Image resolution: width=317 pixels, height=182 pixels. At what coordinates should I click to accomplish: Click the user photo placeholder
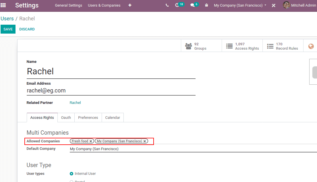(313, 72)
